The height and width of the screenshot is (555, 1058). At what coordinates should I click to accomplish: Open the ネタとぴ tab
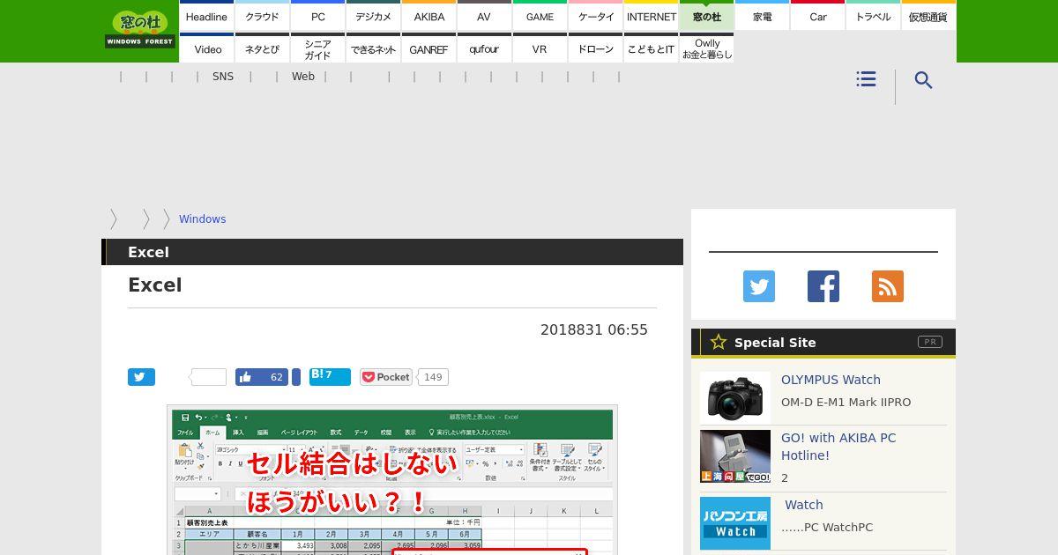pos(262,48)
